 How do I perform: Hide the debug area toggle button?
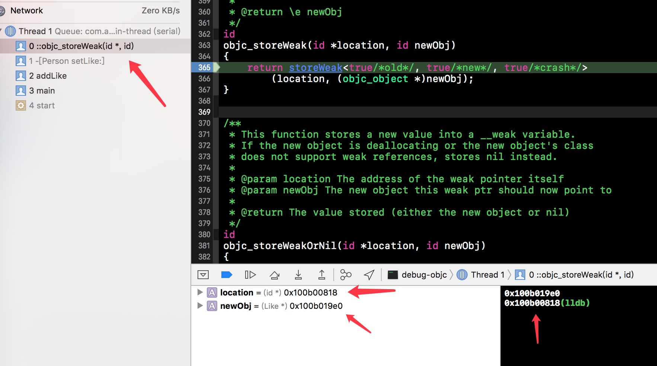tap(203, 275)
